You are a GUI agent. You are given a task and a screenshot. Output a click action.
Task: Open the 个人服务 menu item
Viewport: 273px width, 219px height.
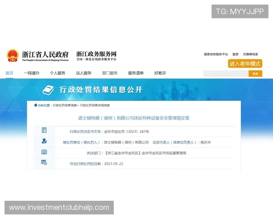pyautogui.click(x=58, y=73)
